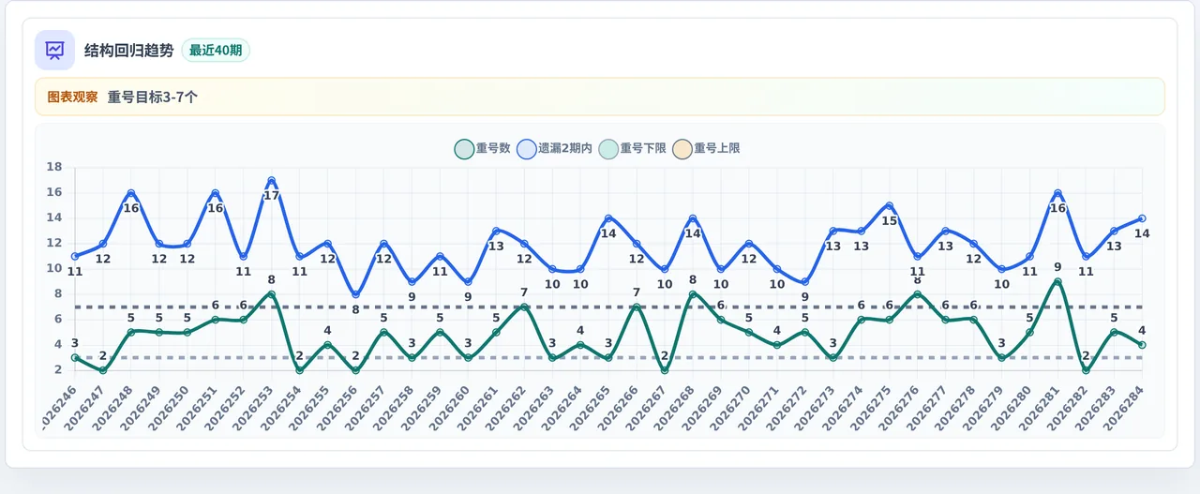The height and width of the screenshot is (494, 1200).
Task: Select the 最近40期 badge
Action: (216, 50)
